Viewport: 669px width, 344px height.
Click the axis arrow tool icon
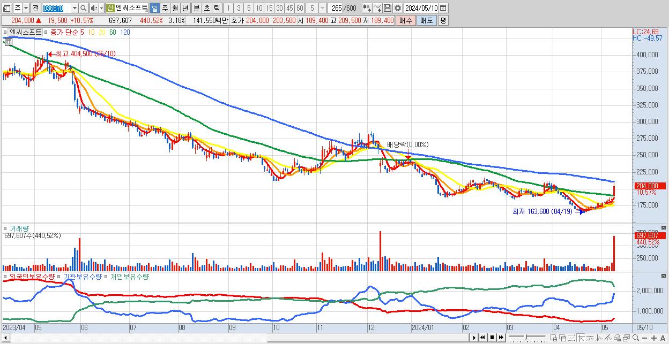pyautogui.click(x=581, y=338)
